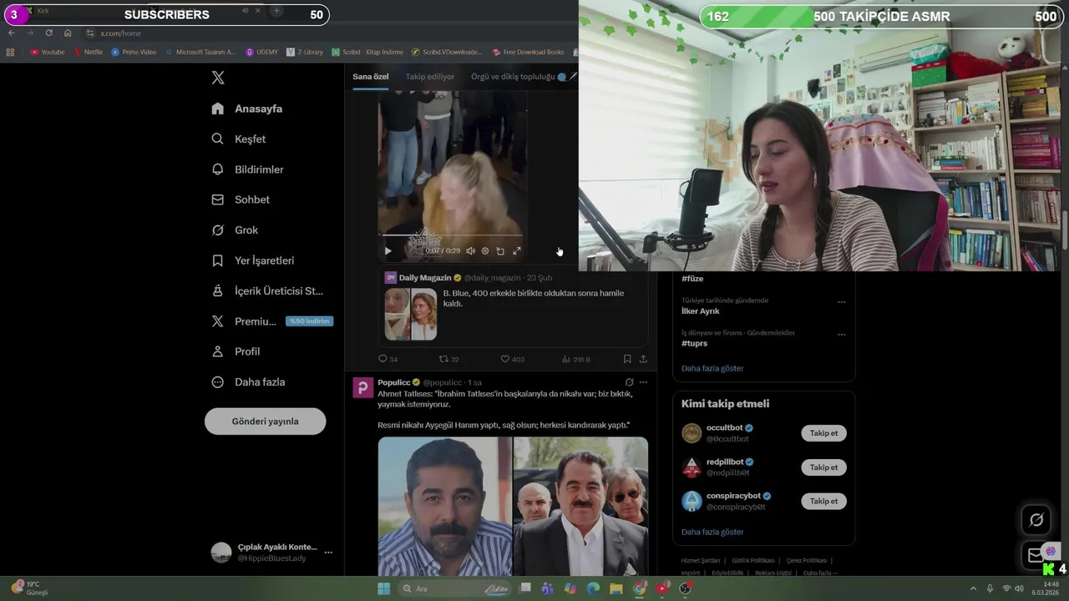Like the post with 403 likes
The image size is (1069, 601).
pyautogui.click(x=512, y=359)
